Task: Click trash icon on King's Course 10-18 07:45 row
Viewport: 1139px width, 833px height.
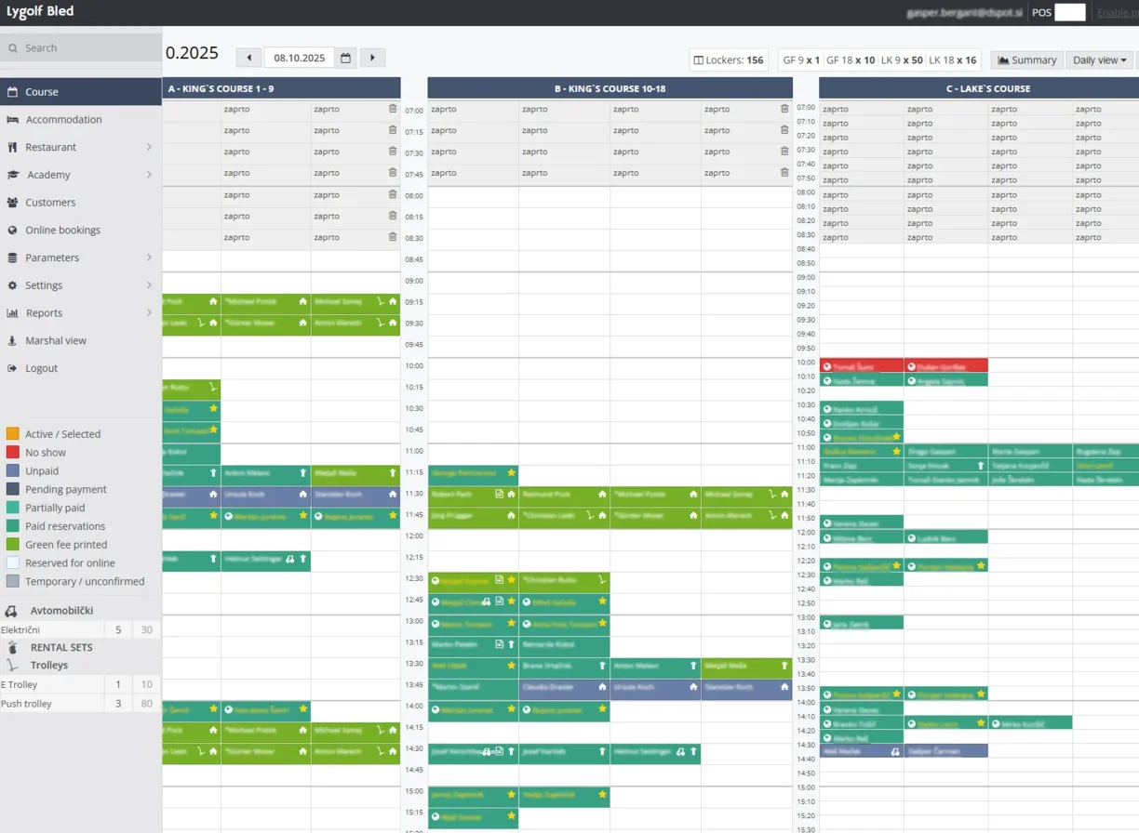Action: pyautogui.click(x=784, y=173)
